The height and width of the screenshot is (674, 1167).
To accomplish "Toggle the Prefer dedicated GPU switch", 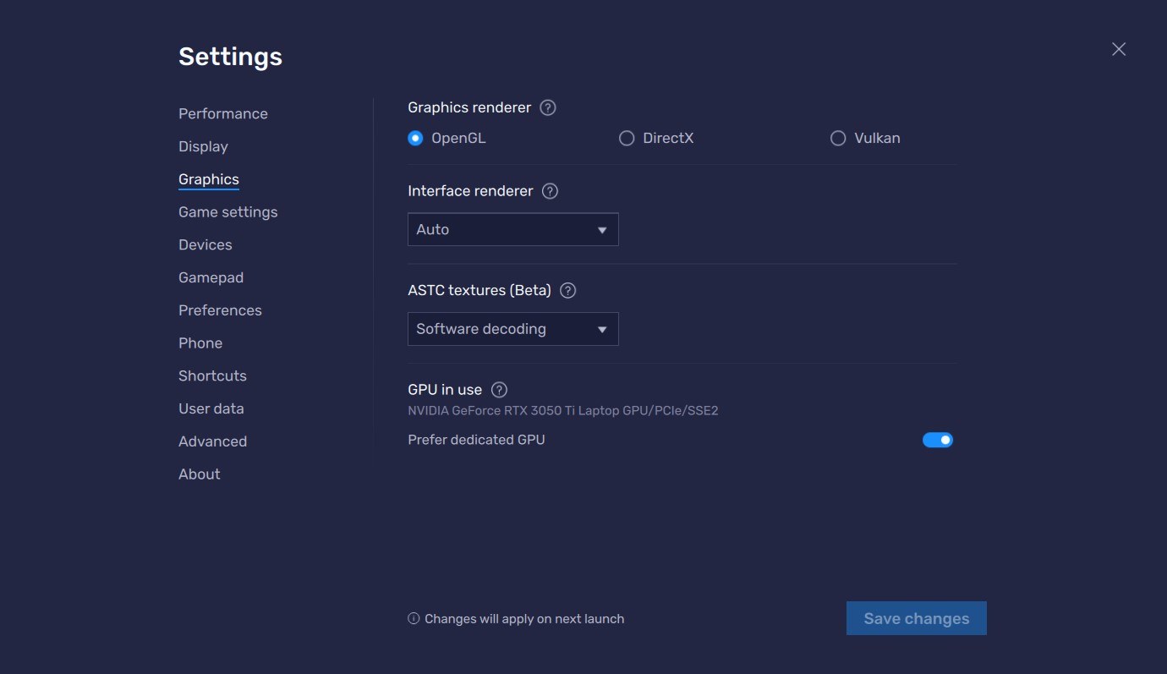I will (937, 440).
